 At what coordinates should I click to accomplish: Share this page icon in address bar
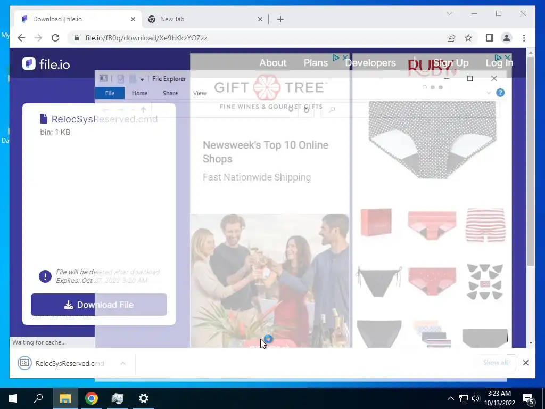click(x=451, y=38)
